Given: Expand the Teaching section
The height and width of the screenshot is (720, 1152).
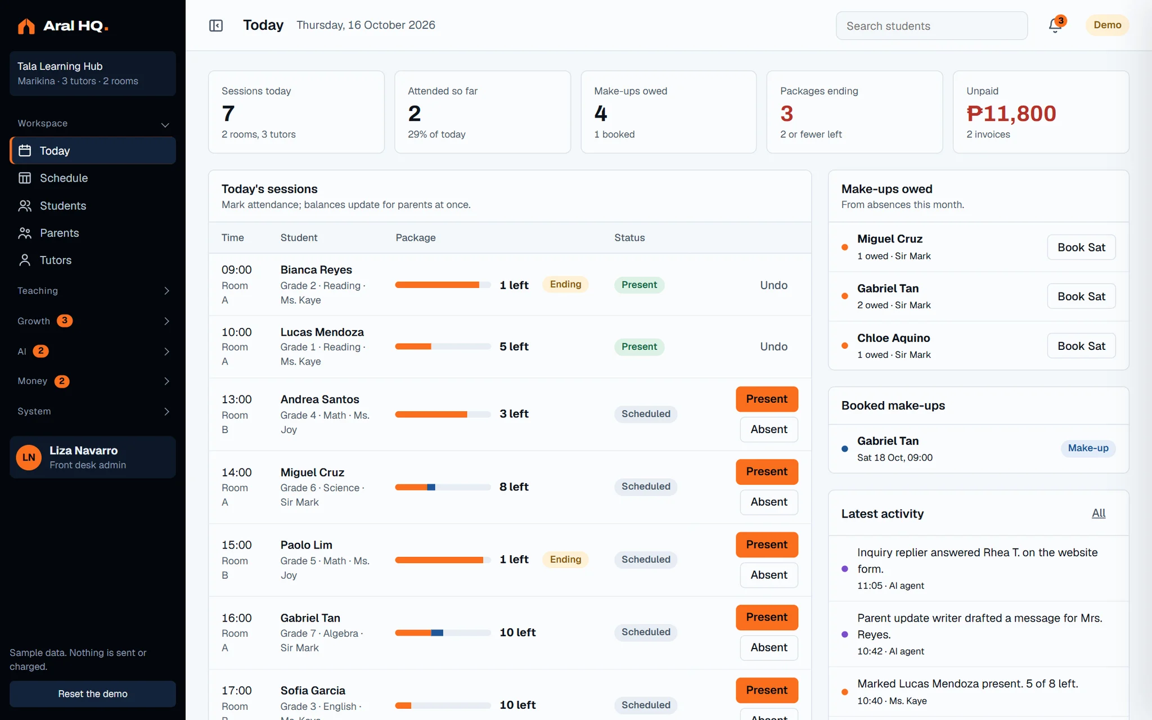Looking at the screenshot, I should (x=93, y=291).
